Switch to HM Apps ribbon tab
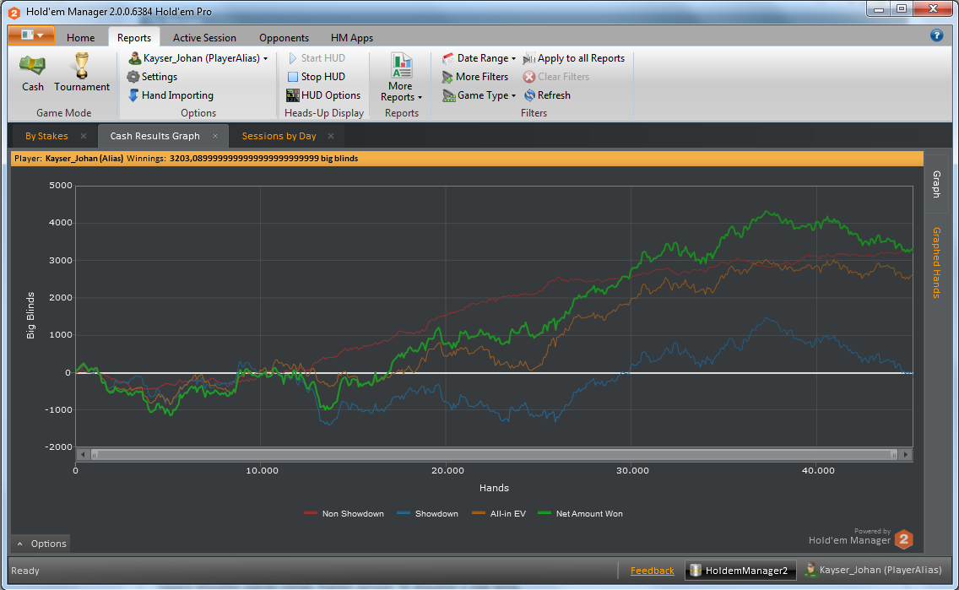The height and width of the screenshot is (590, 959). tap(352, 37)
